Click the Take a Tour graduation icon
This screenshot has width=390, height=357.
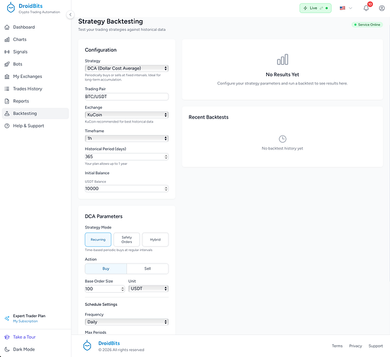point(7,337)
